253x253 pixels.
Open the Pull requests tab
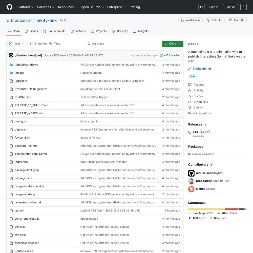(x=54, y=31)
